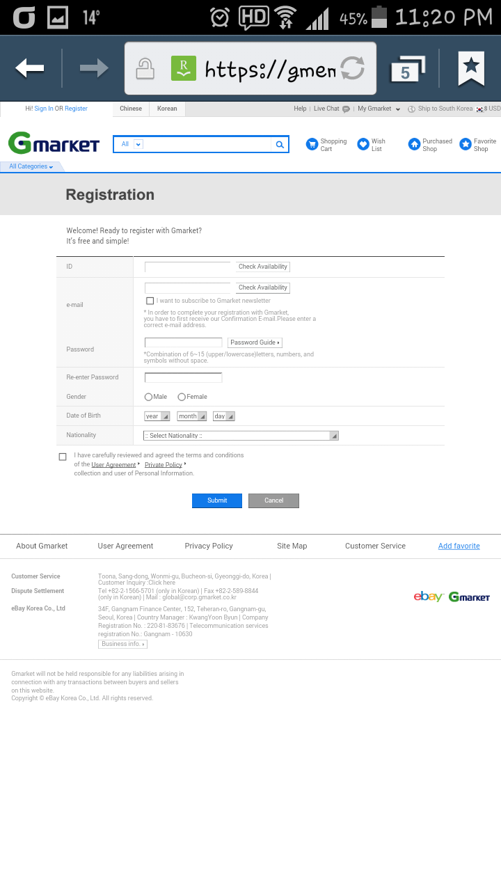501x891 pixels.
Task: Open the Favorite Shop star icon
Action: point(466,144)
